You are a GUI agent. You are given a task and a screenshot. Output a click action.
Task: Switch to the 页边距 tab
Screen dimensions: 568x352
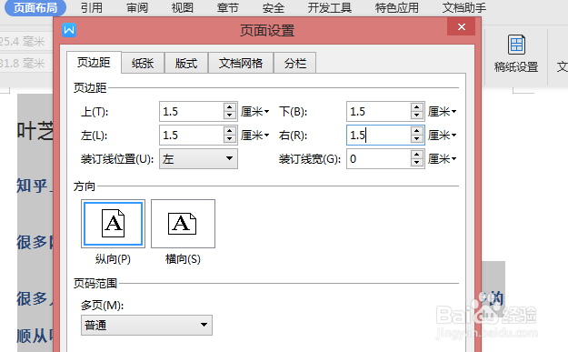(94, 63)
